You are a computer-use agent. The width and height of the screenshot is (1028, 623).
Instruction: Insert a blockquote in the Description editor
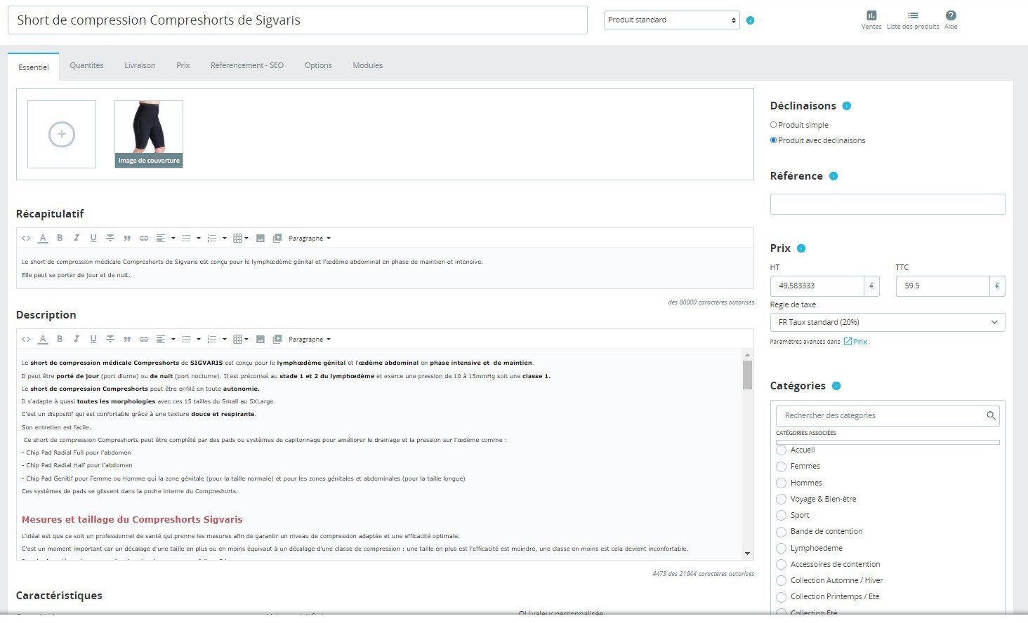pos(127,339)
